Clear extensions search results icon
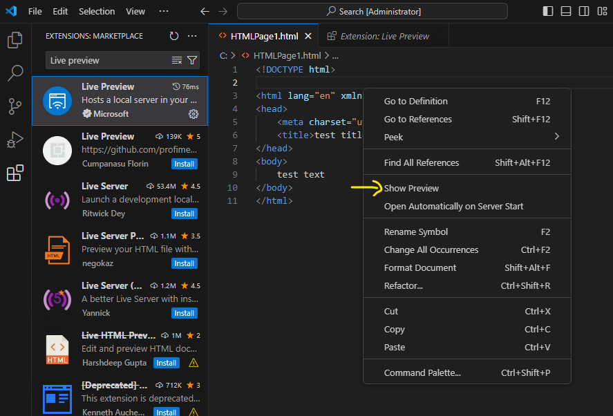 pyautogui.click(x=177, y=61)
